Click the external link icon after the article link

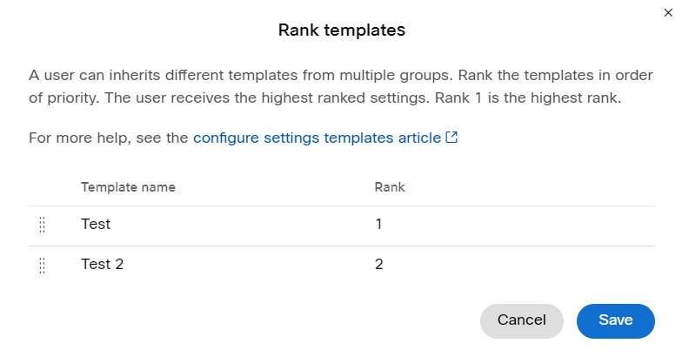click(x=452, y=138)
